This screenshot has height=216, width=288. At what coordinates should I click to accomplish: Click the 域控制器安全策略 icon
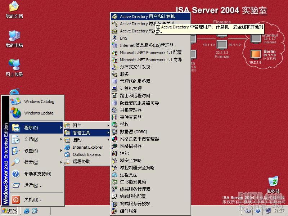click(114, 168)
